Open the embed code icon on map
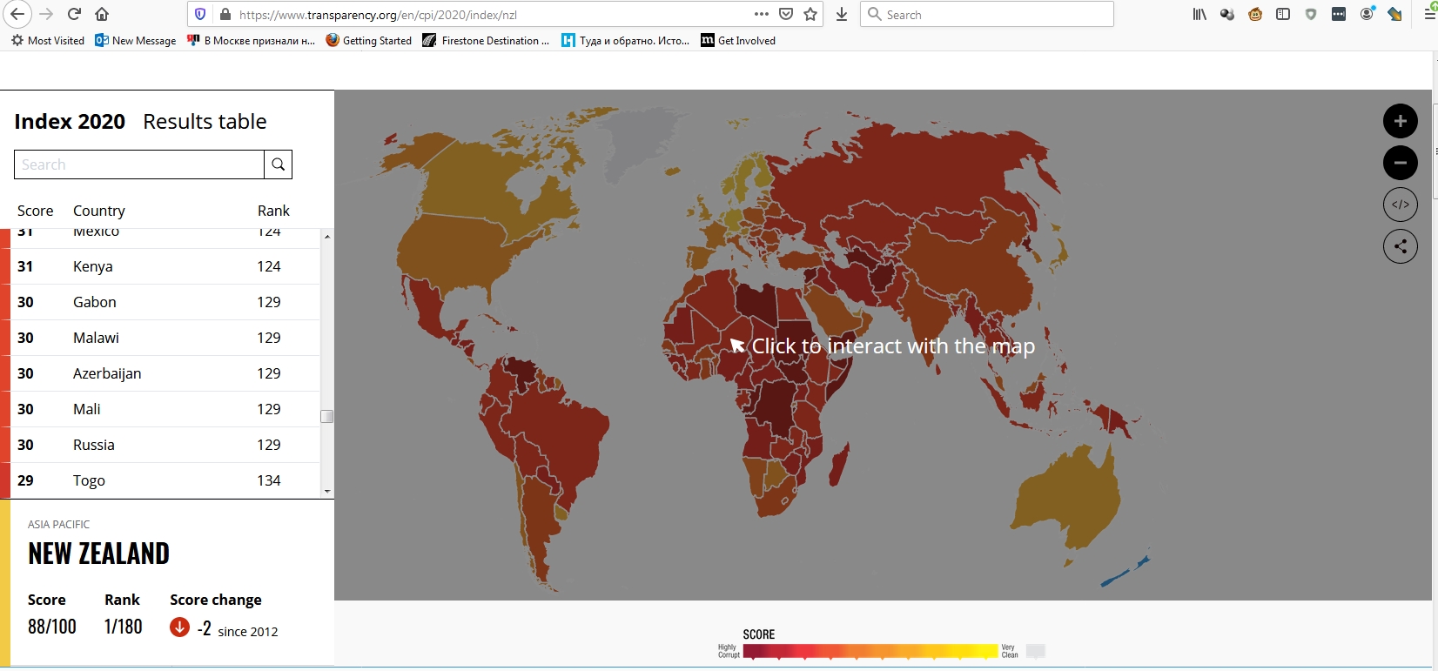1438x671 pixels. tap(1400, 205)
